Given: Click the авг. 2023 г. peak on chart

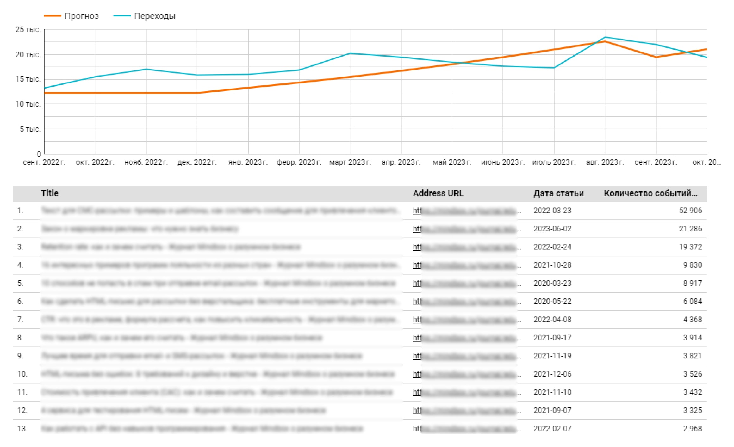Looking at the screenshot, I should [x=605, y=37].
